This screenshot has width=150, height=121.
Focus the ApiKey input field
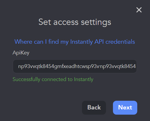pos(75,66)
